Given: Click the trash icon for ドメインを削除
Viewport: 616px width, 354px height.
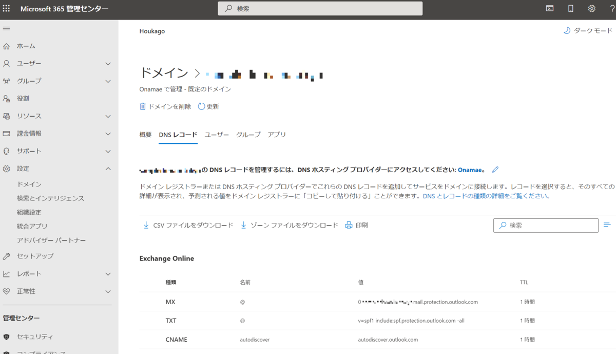Looking at the screenshot, I should [x=143, y=106].
